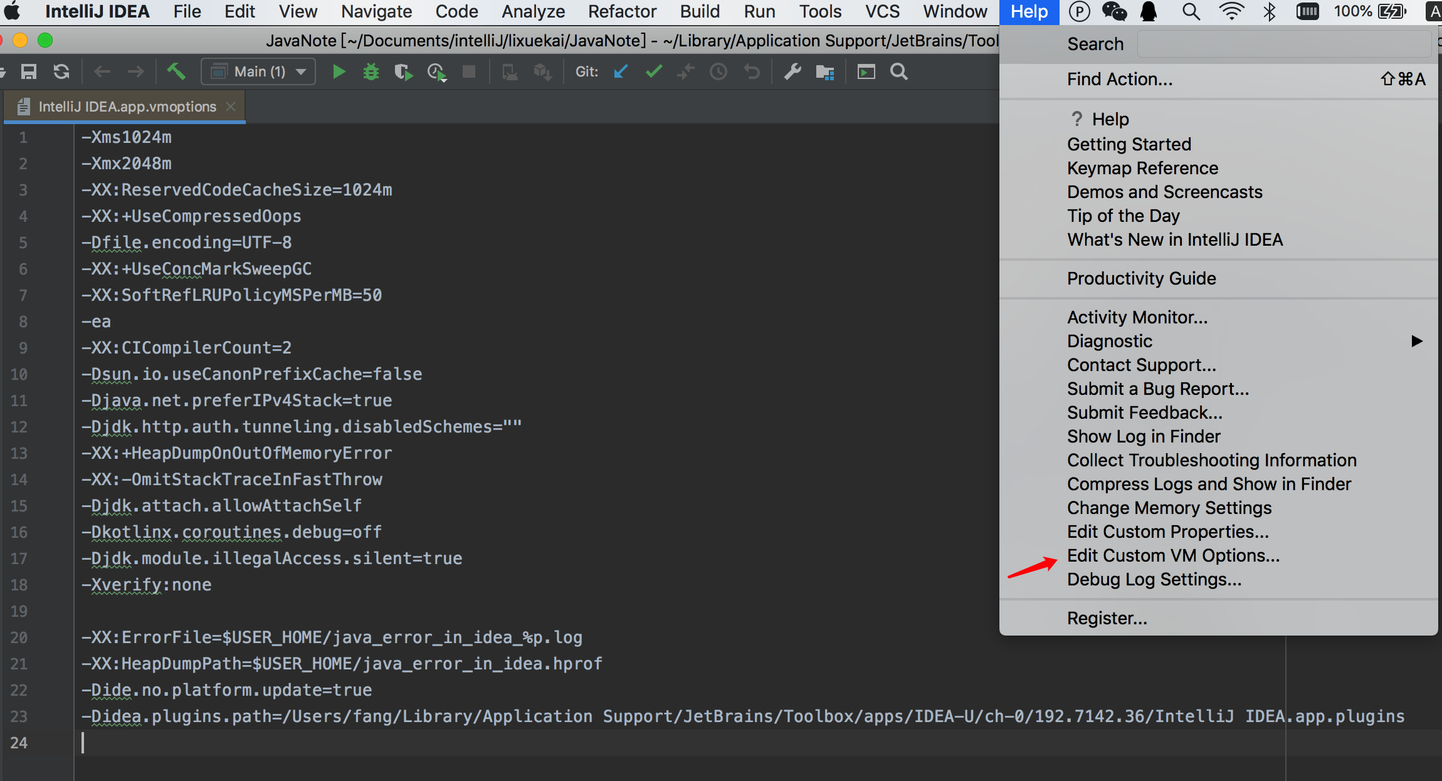Click the green Debug bug icon
Screen dimensions: 1442x781
point(371,72)
